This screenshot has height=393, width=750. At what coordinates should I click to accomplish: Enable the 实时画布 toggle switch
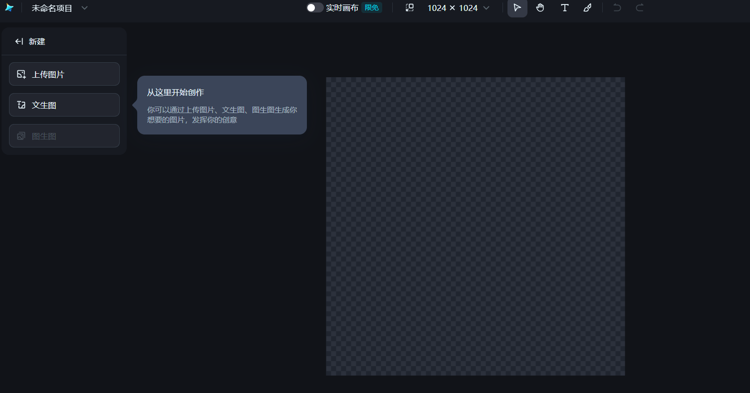click(x=315, y=8)
